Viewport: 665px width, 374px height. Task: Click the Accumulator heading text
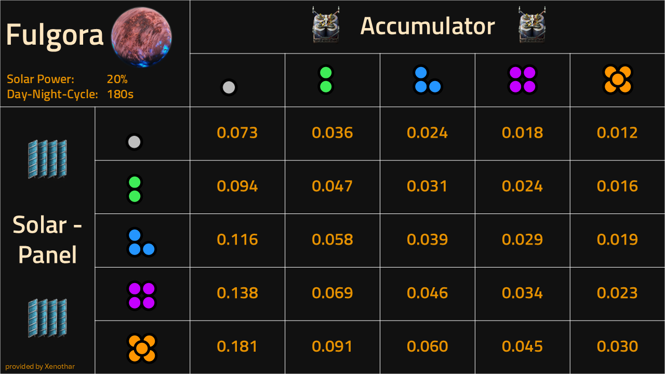click(428, 25)
